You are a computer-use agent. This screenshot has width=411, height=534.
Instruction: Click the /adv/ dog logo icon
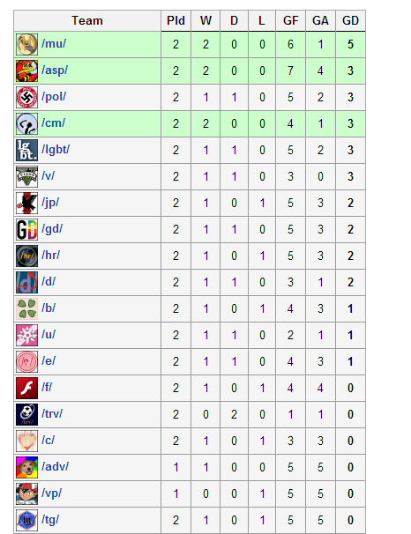pyautogui.click(x=27, y=467)
